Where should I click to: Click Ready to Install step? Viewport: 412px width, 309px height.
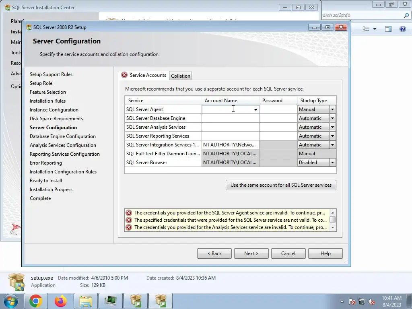tap(46, 181)
